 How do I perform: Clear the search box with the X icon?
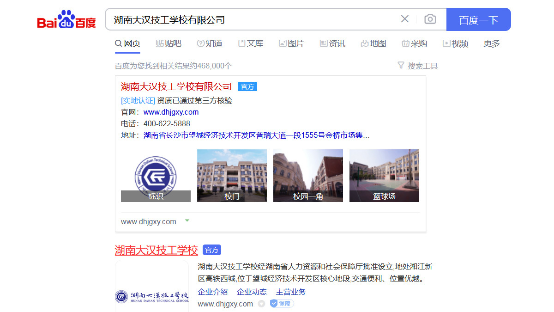[405, 19]
